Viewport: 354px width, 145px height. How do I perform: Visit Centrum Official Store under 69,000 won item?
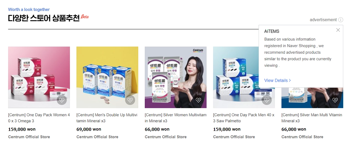[x=97, y=137]
